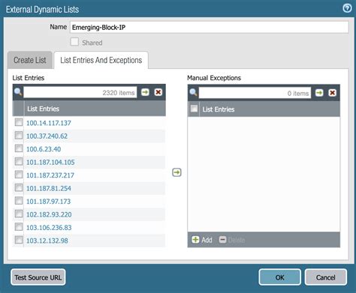Click Add in Manual Exceptions
Viewport: 356px width, 293px height.
(202, 240)
